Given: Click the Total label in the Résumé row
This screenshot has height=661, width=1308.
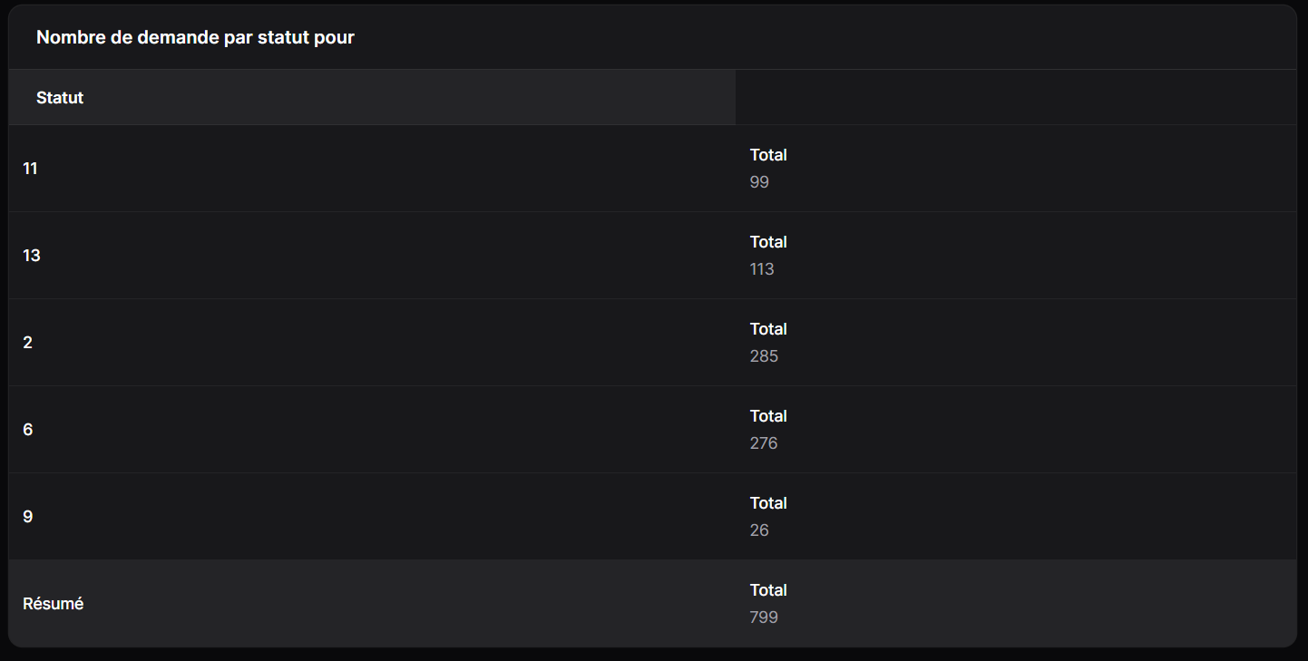Looking at the screenshot, I should (768, 590).
